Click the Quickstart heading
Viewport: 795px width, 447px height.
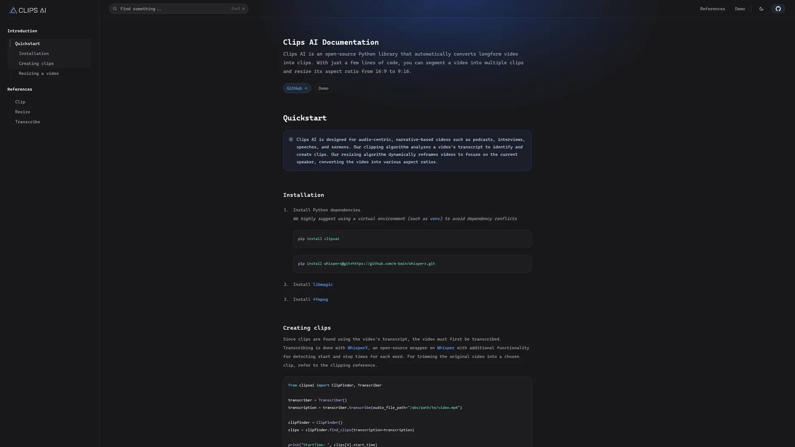[x=305, y=118]
